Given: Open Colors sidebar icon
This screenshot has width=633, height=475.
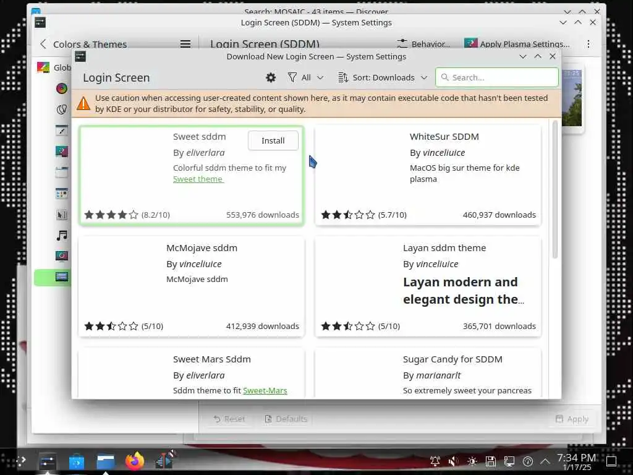Looking at the screenshot, I should 62,88.
